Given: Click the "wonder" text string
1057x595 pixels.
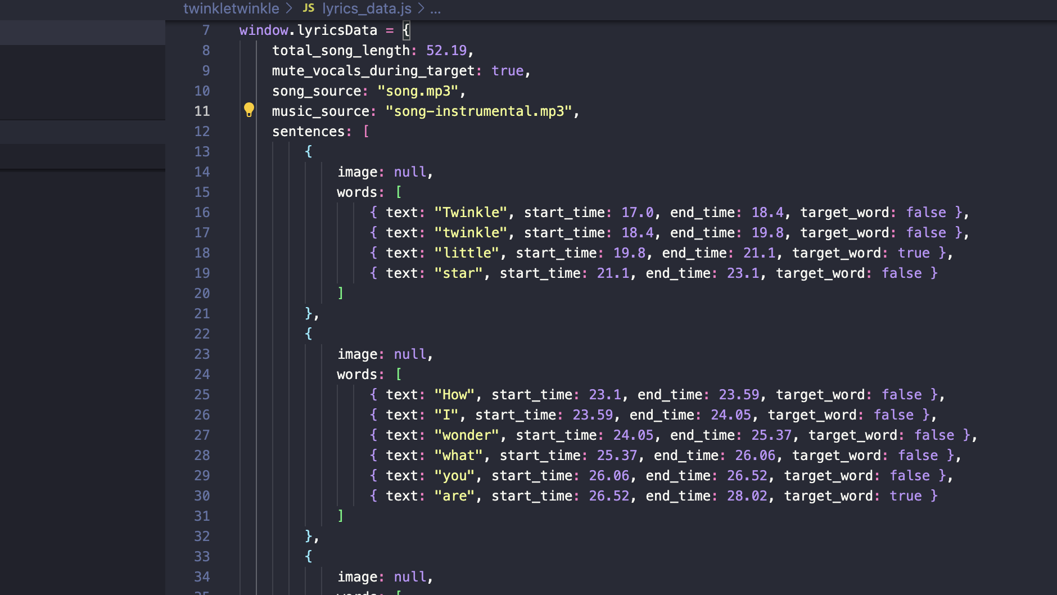Looking at the screenshot, I should [467, 435].
